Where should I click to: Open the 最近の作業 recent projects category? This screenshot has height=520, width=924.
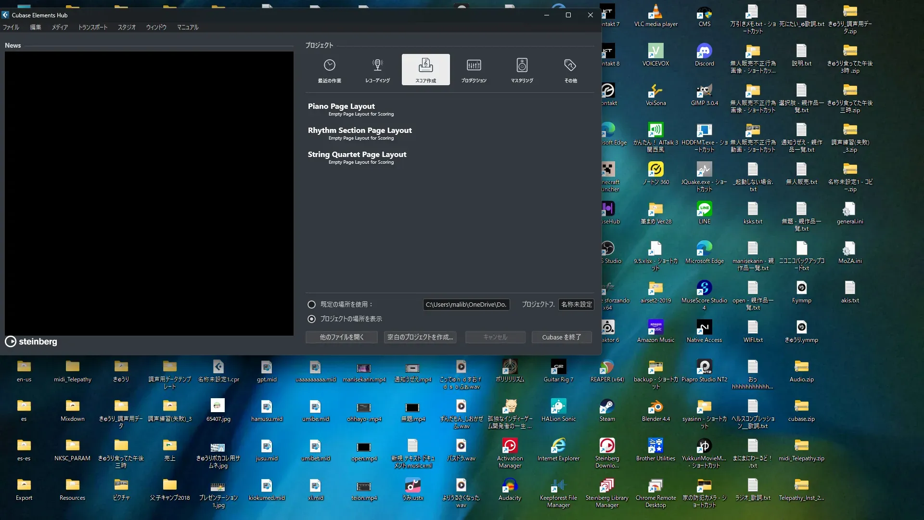[329, 70]
